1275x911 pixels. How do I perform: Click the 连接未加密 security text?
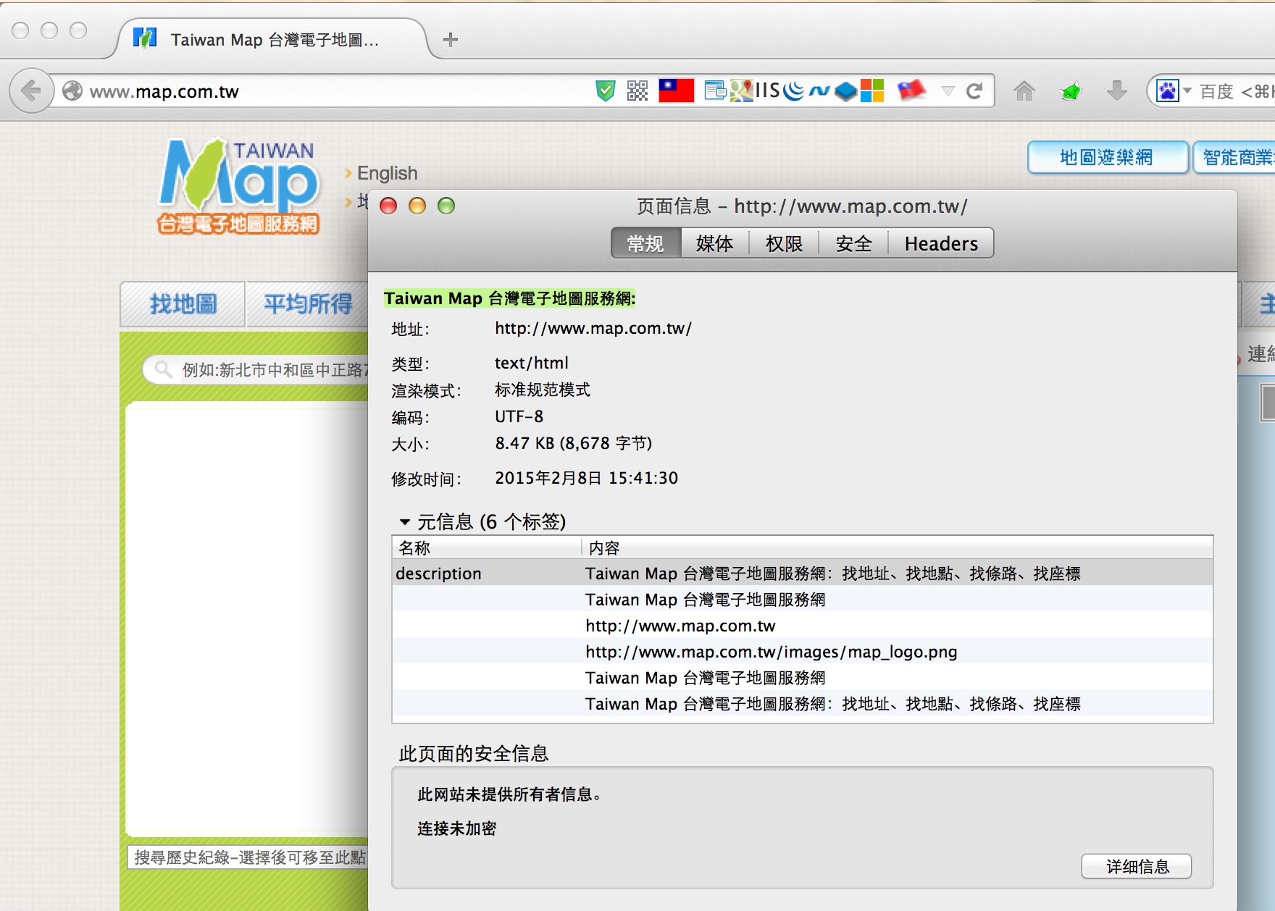pos(457,828)
